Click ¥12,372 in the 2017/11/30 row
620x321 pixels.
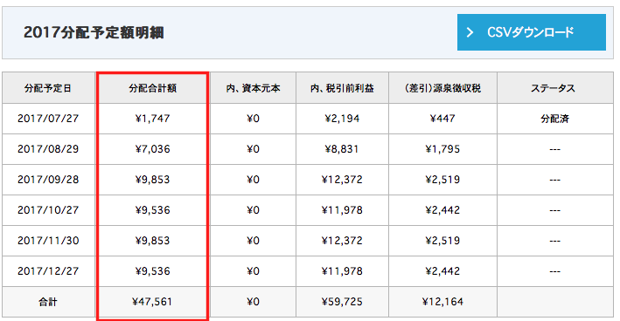click(342, 241)
